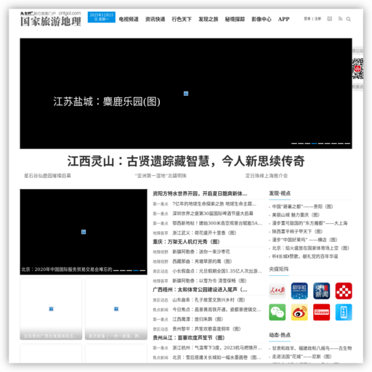Open 听《长城》赞歌，献礼党的百年华诞
This screenshot has height=372, width=372.
[x=305, y=256]
